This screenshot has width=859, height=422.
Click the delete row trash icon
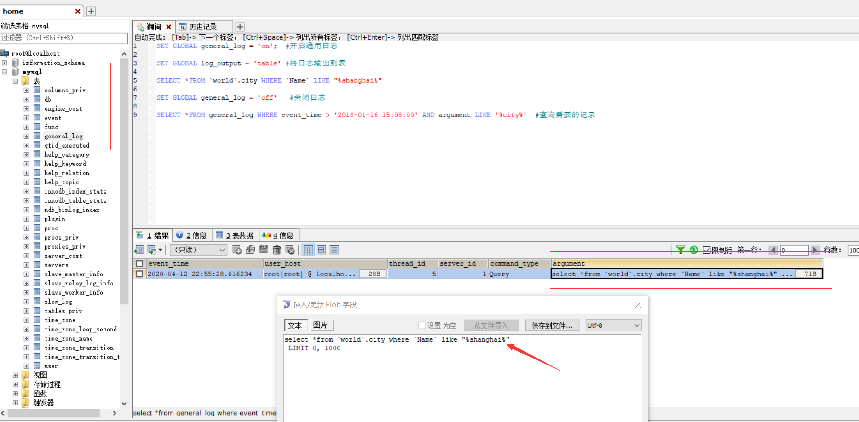[277, 250]
